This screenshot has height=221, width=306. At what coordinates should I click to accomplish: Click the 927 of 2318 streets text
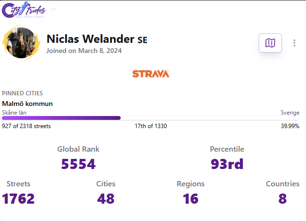coord(27,126)
